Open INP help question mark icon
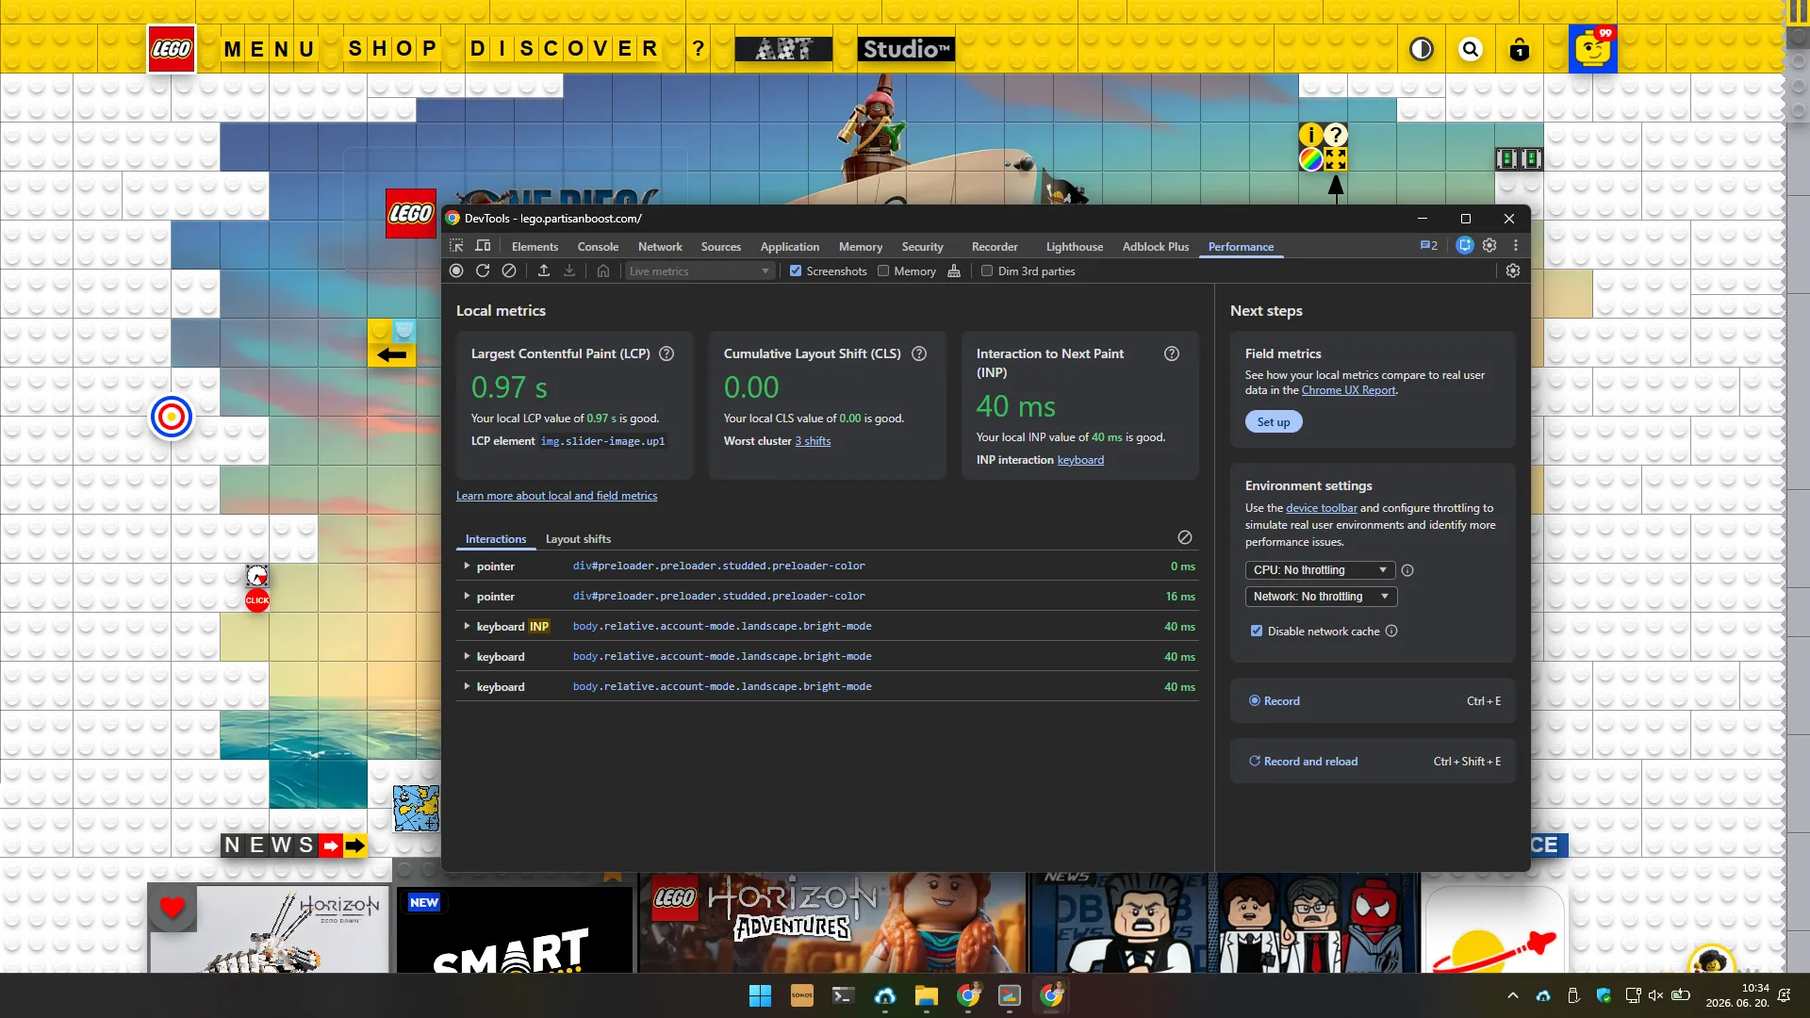Image resolution: width=1810 pixels, height=1018 pixels. click(1172, 353)
